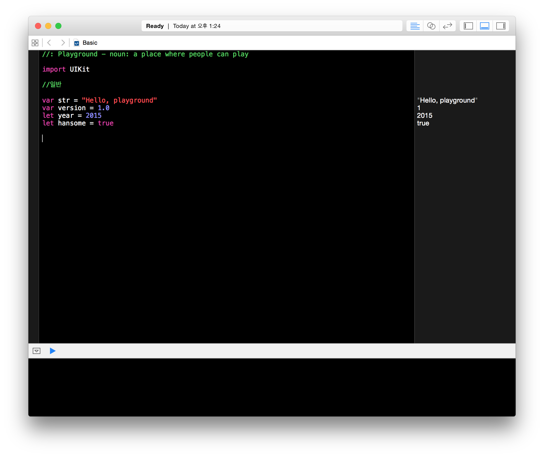Click the true result value in the sidebar

(x=423, y=123)
